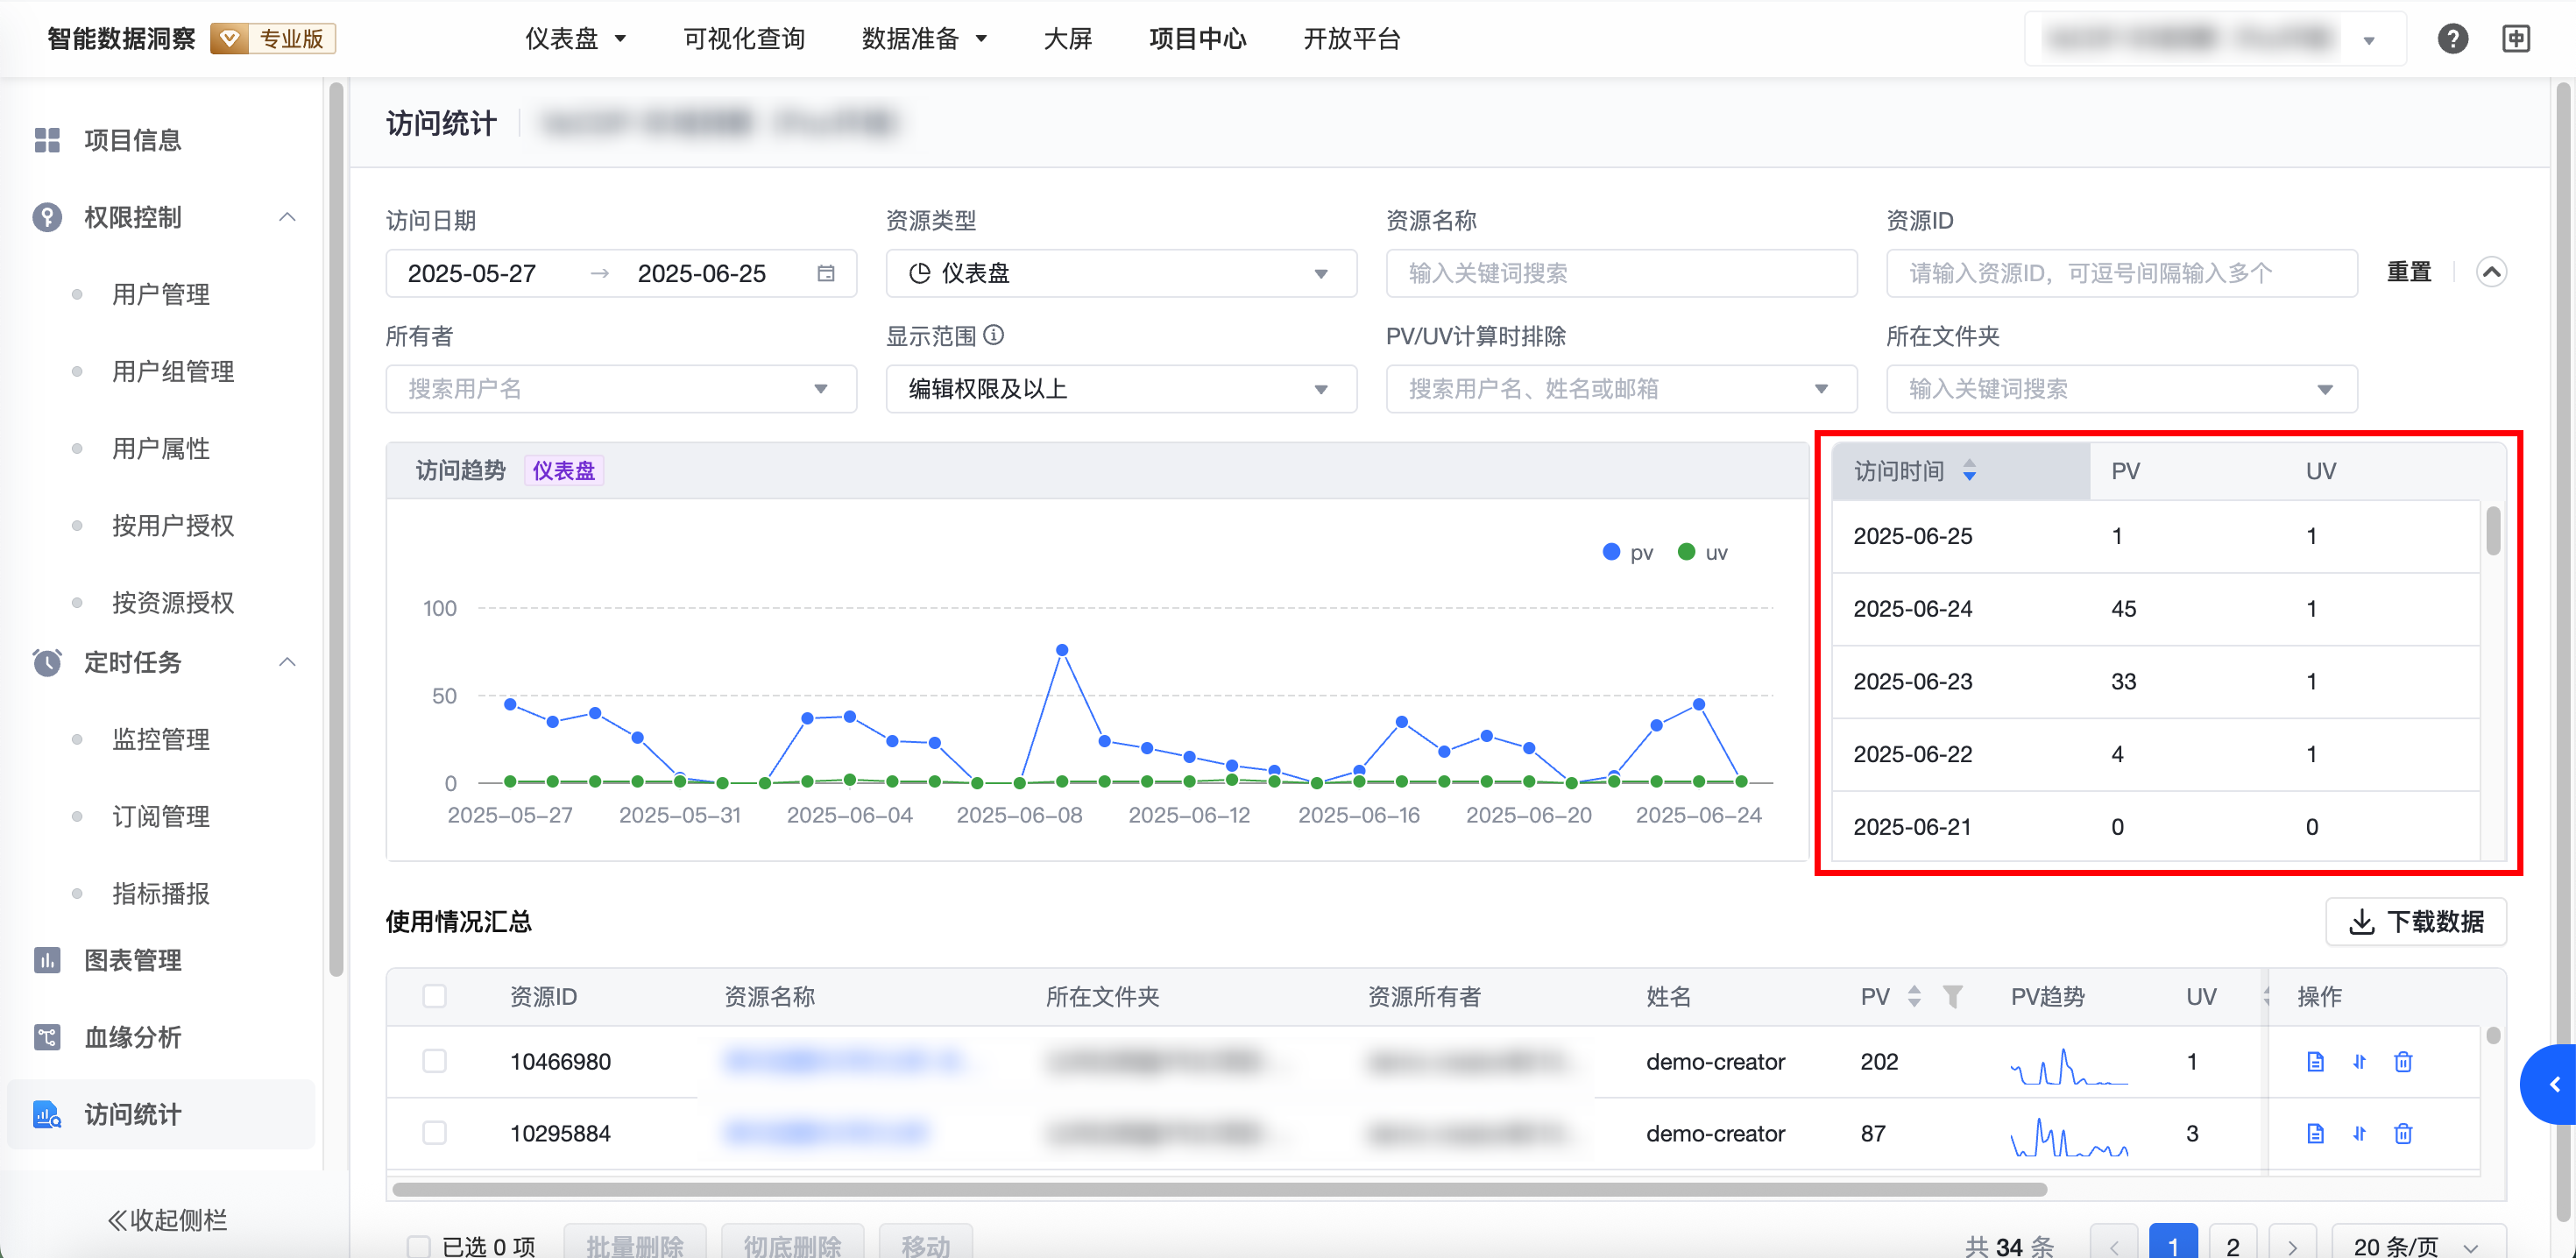The height and width of the screenshot is (1258, 2576).
Task: Toggle the 已选 0 项 checkbox
Action: pyautogui.click(x=418, y=1246)
